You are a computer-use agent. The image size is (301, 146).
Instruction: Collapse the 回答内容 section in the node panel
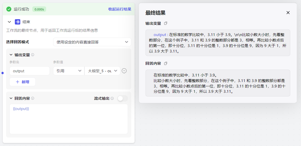click(x=11, y=98)
